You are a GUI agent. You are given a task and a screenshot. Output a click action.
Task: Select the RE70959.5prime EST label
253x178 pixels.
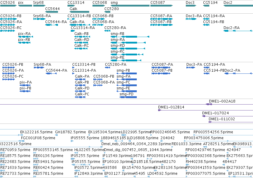point(15,150)
